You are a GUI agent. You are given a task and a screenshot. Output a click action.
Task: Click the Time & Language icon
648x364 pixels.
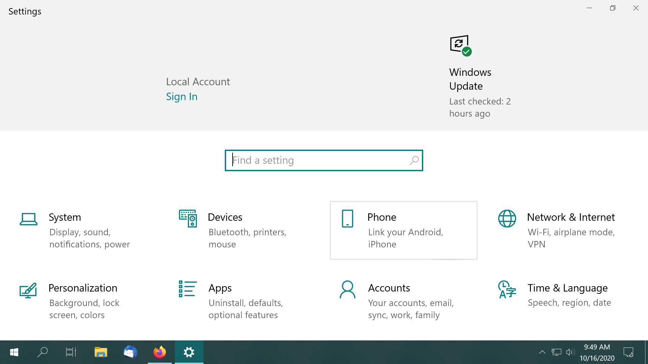point(507,290)
